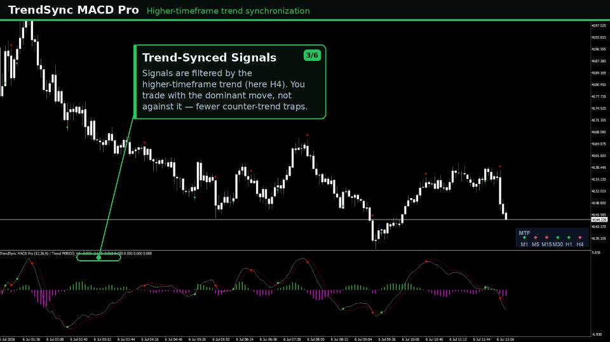
Task: Click the MTF panel title
Action: click(524, 233)
